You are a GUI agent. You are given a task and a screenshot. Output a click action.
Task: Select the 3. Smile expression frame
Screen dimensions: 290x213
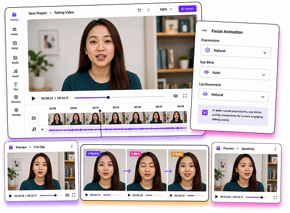pyautogui.click(x=187, y=171)
